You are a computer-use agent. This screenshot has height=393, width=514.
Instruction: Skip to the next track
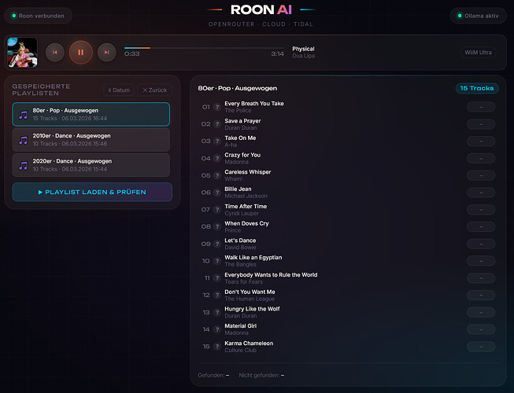[106, 53]
